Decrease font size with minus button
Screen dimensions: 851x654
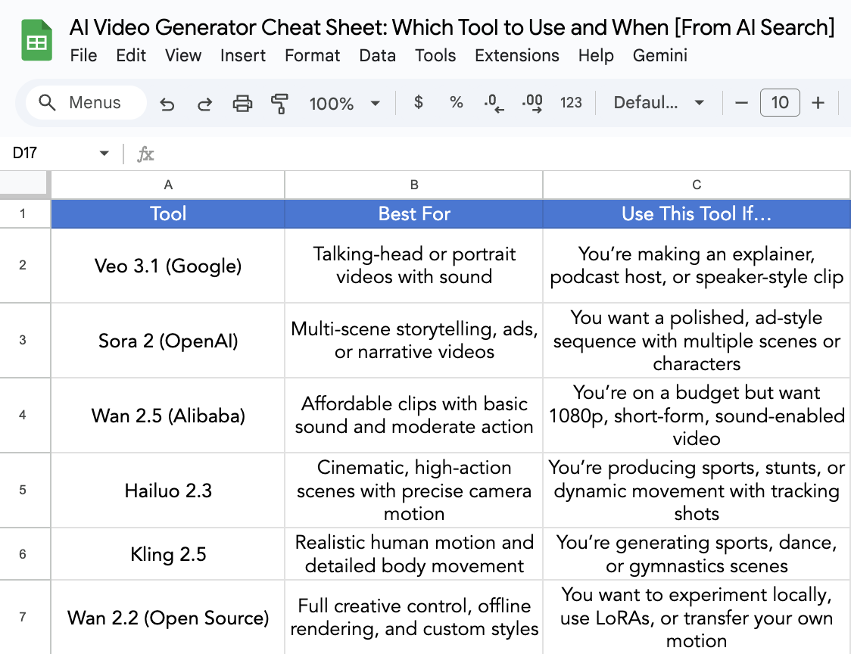click(x=741, y=102)
